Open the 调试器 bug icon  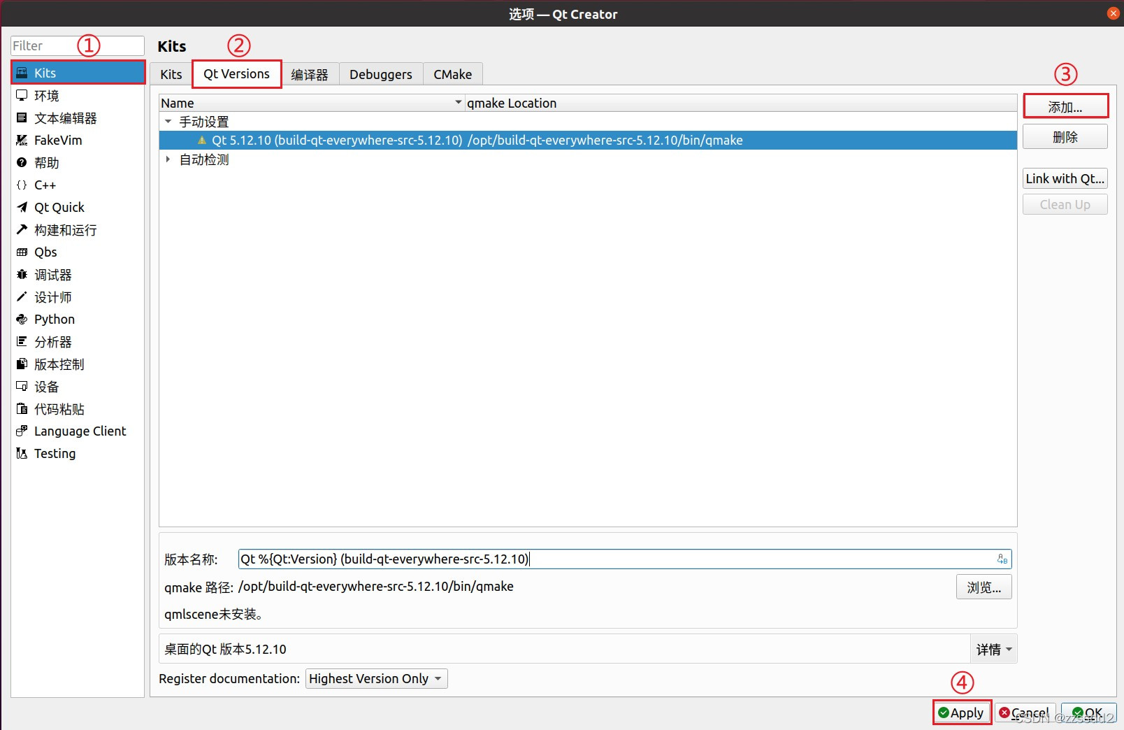[x=22, y=274]
